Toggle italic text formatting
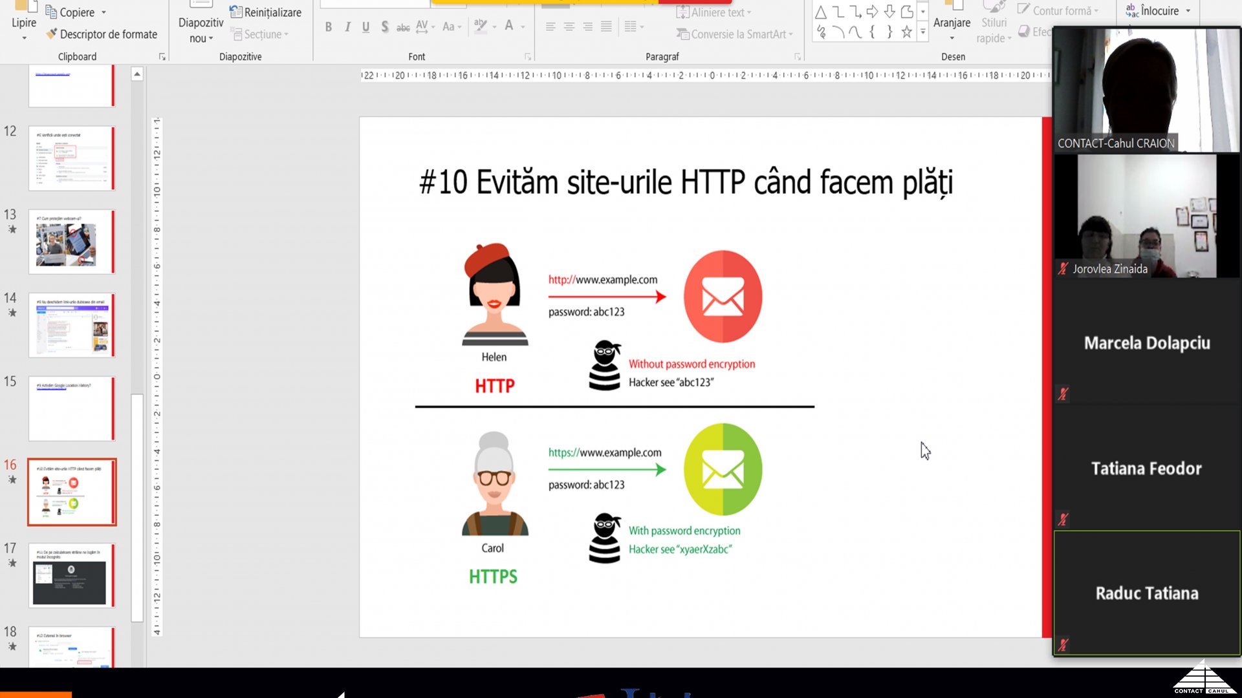Screen dimensions: 1242x698 click(x=347, y=27)
